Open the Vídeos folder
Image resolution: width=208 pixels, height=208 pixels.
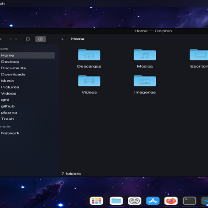[x=89, y=85]
